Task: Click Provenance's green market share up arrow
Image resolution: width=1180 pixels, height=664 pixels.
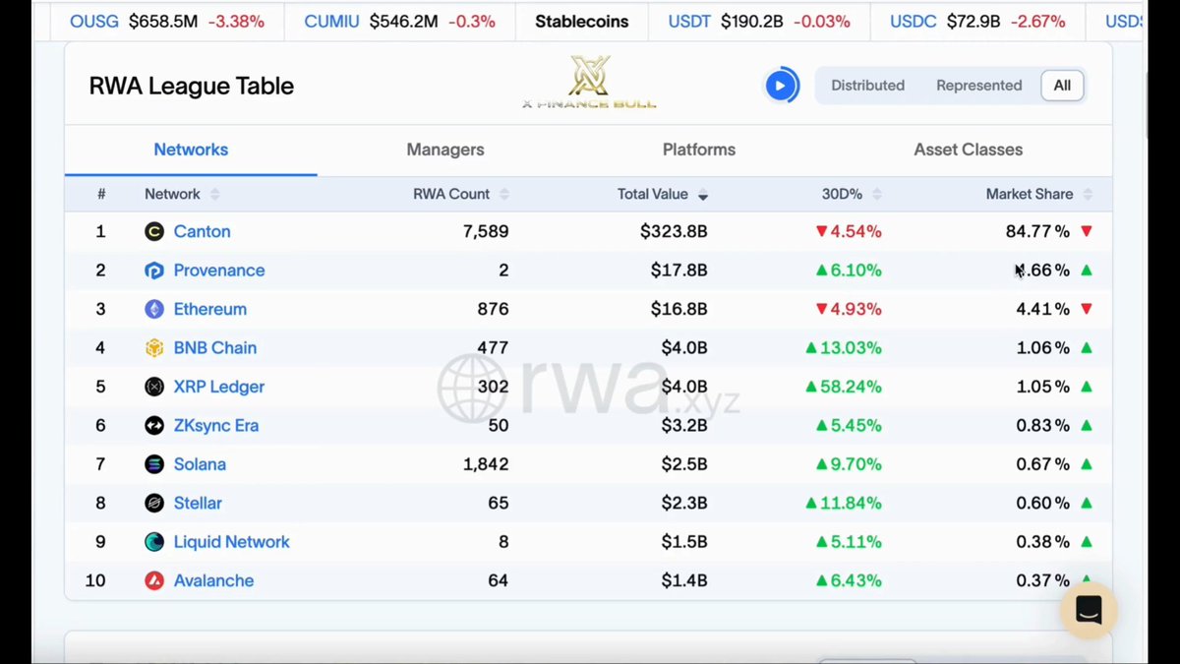Action: point(1087,271)
